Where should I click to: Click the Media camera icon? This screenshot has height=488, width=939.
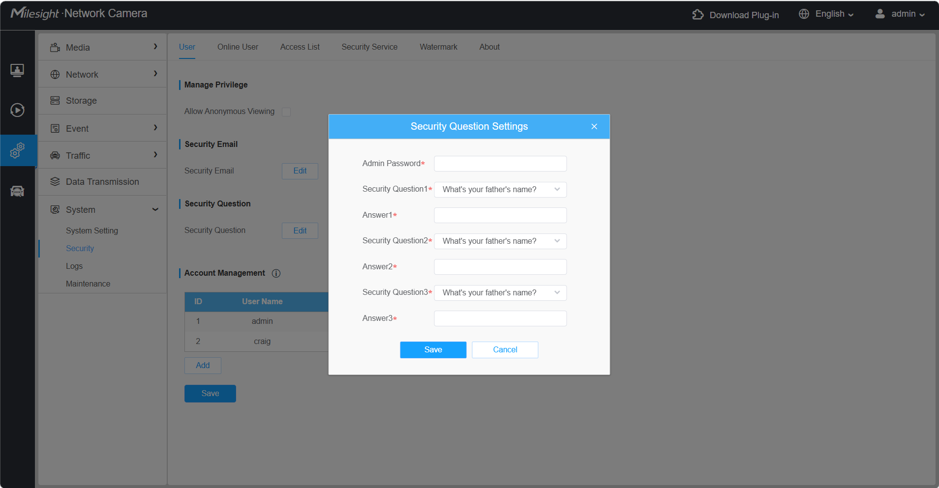tap(55, 47)
